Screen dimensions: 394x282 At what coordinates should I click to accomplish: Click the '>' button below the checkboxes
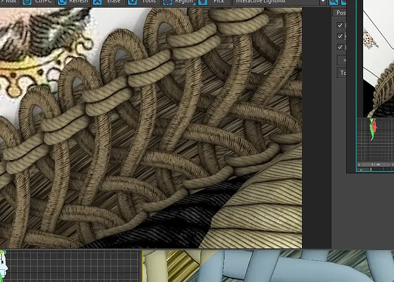coord(342,60)
